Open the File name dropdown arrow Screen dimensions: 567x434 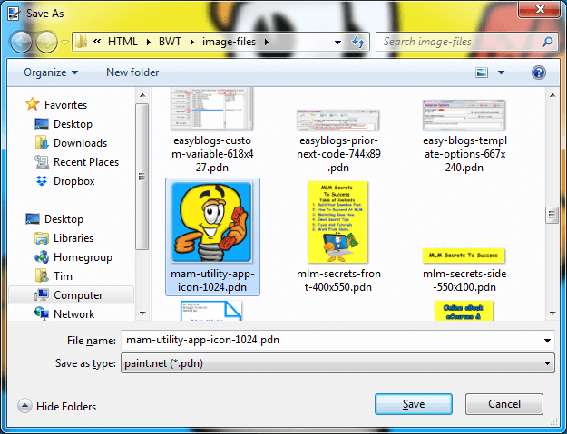click(x=547, y=340)
